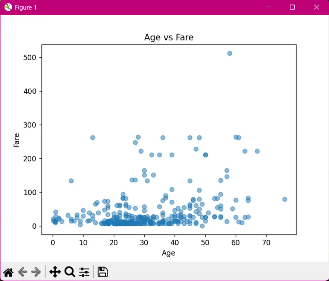This screenshot has width=329, height=281.
Task: Click the Save figure disk icon
Action: (103, 272)
